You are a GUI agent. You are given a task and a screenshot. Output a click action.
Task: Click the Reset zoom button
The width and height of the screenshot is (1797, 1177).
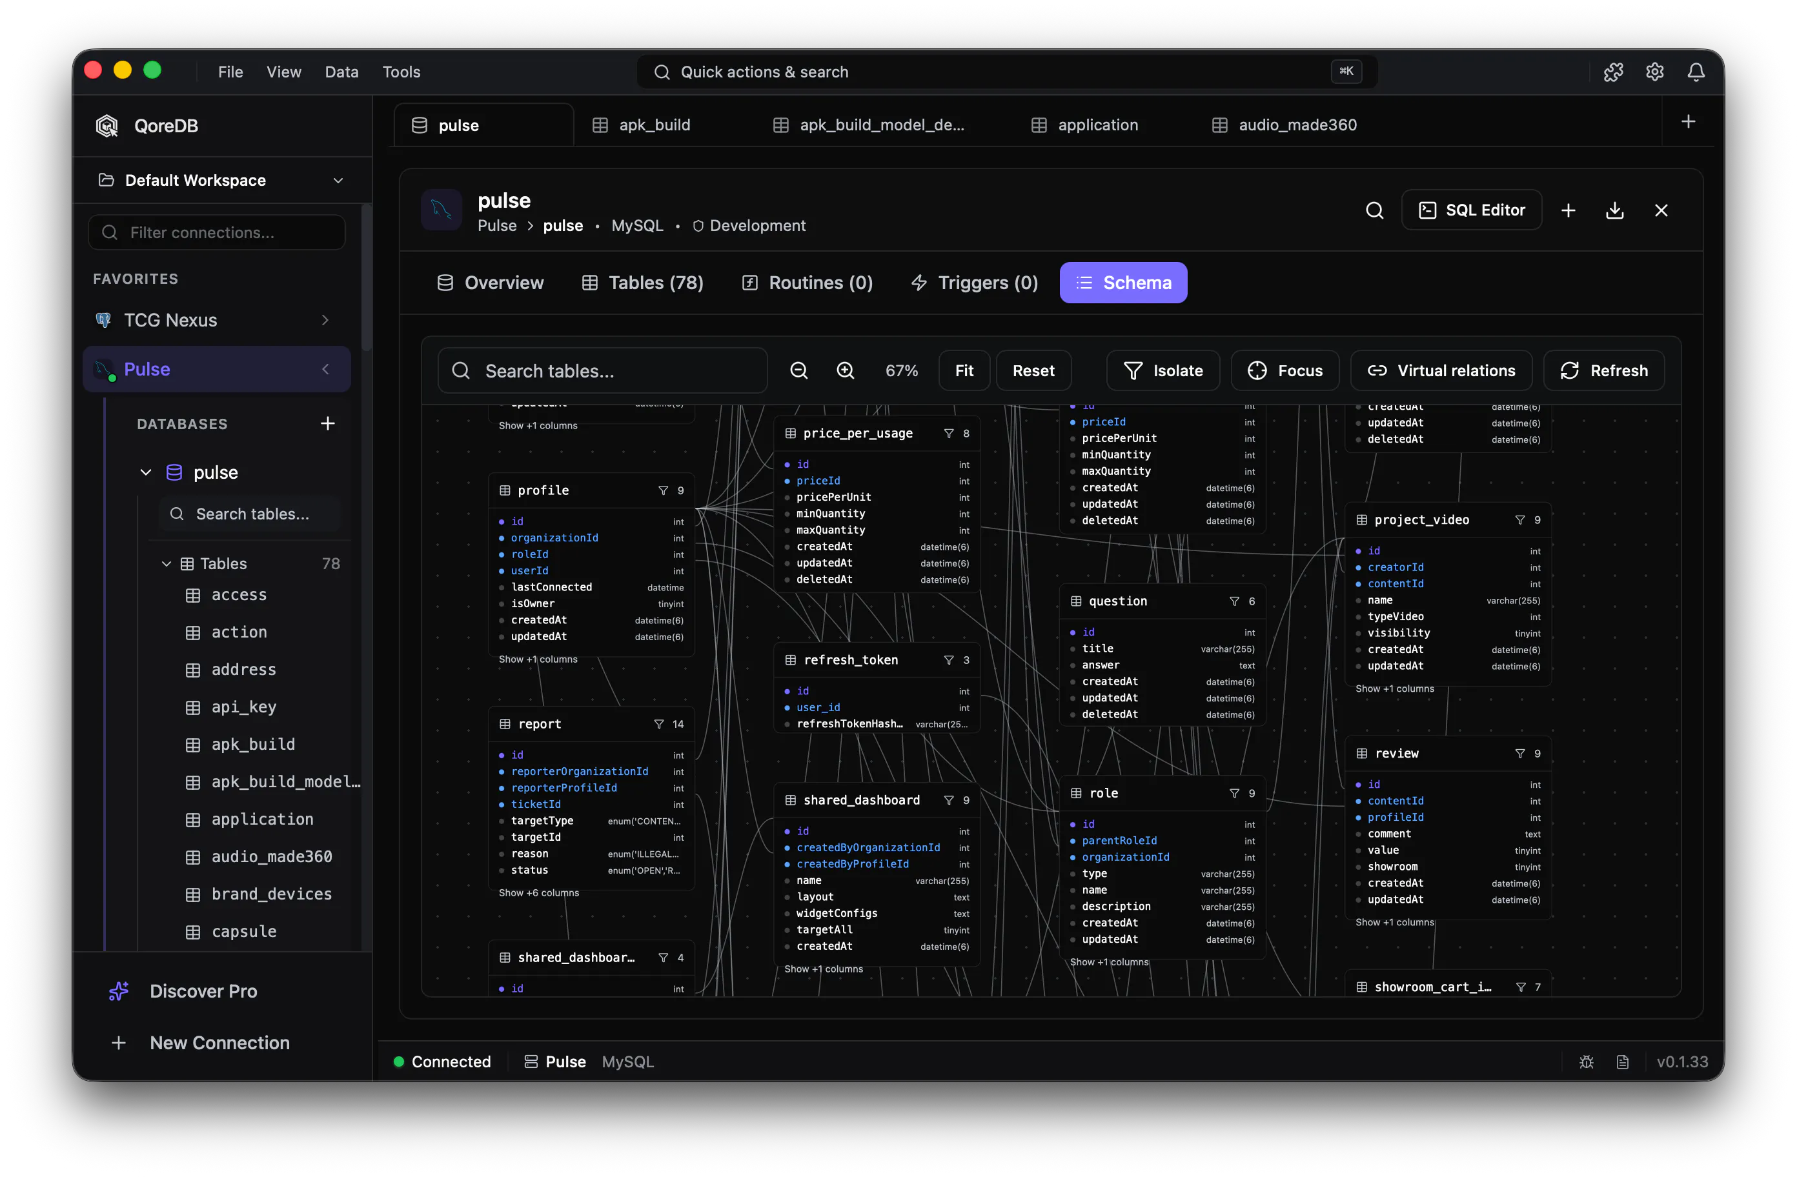(1032, 370)
